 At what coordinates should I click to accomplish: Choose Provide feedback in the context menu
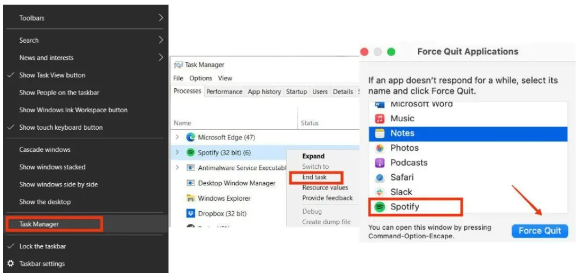tap(327, 198)
